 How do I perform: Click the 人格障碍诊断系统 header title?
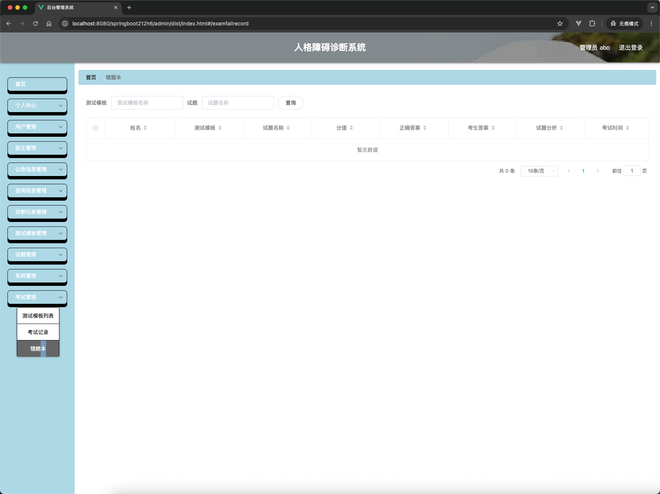[330, 47]
